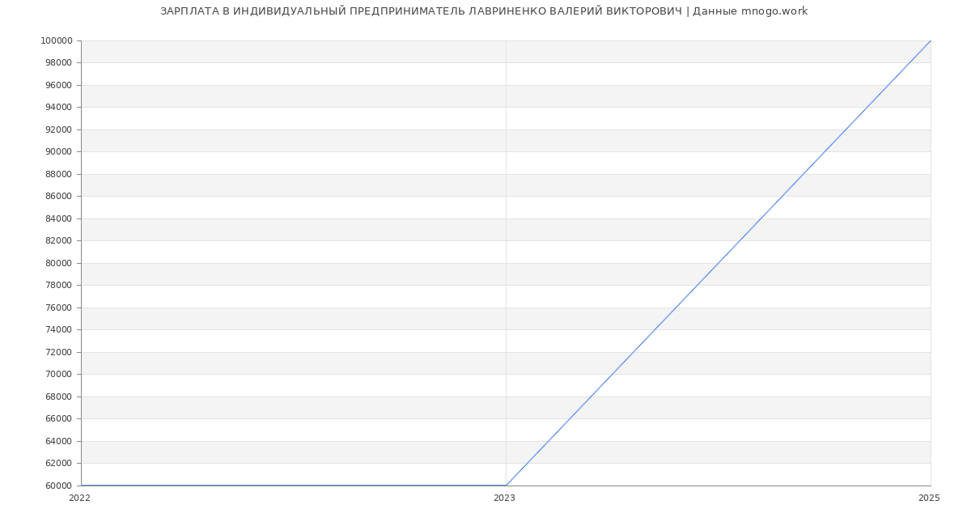This screenshot has height=526, width=971.
Task: Click the 84000 y-axis label
Action: pyautogui.click(x=58, y=218)
